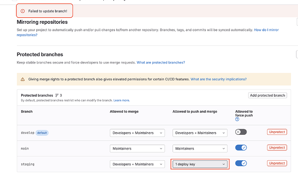Image resolution: width=298 pixels, height=175 pixels.
Task: Open the What are protected branches link
Action: [x=160, y=63]
